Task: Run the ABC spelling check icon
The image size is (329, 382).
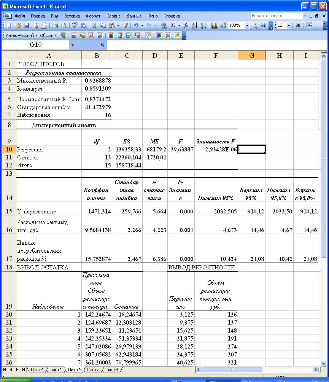Action: 75,25
